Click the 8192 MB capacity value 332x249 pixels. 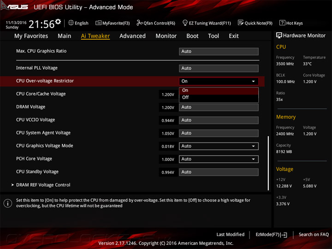click(284, 152)
